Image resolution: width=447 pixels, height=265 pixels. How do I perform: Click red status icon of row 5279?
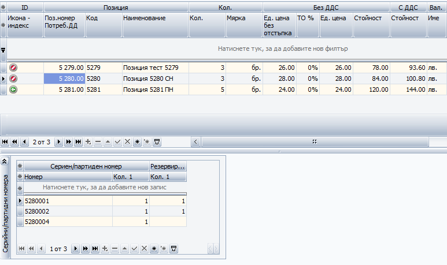pos(13,68)
